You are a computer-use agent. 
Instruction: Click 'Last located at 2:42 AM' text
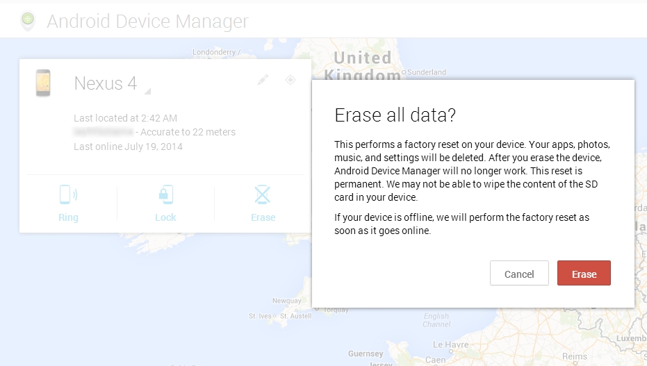(125, 118)
